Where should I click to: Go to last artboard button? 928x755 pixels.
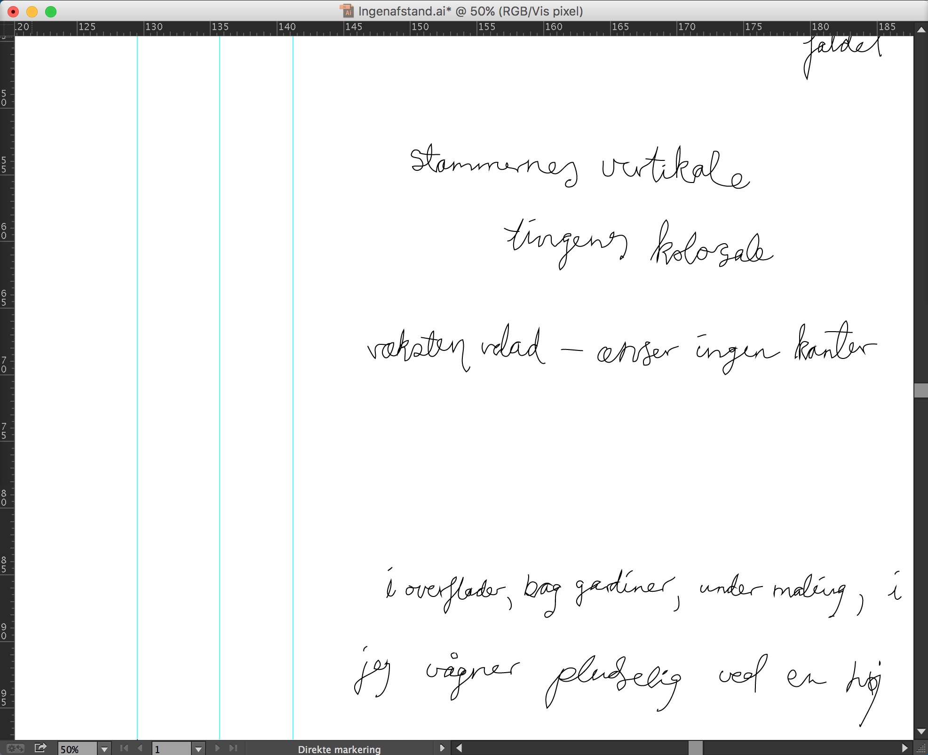[233, 748]
